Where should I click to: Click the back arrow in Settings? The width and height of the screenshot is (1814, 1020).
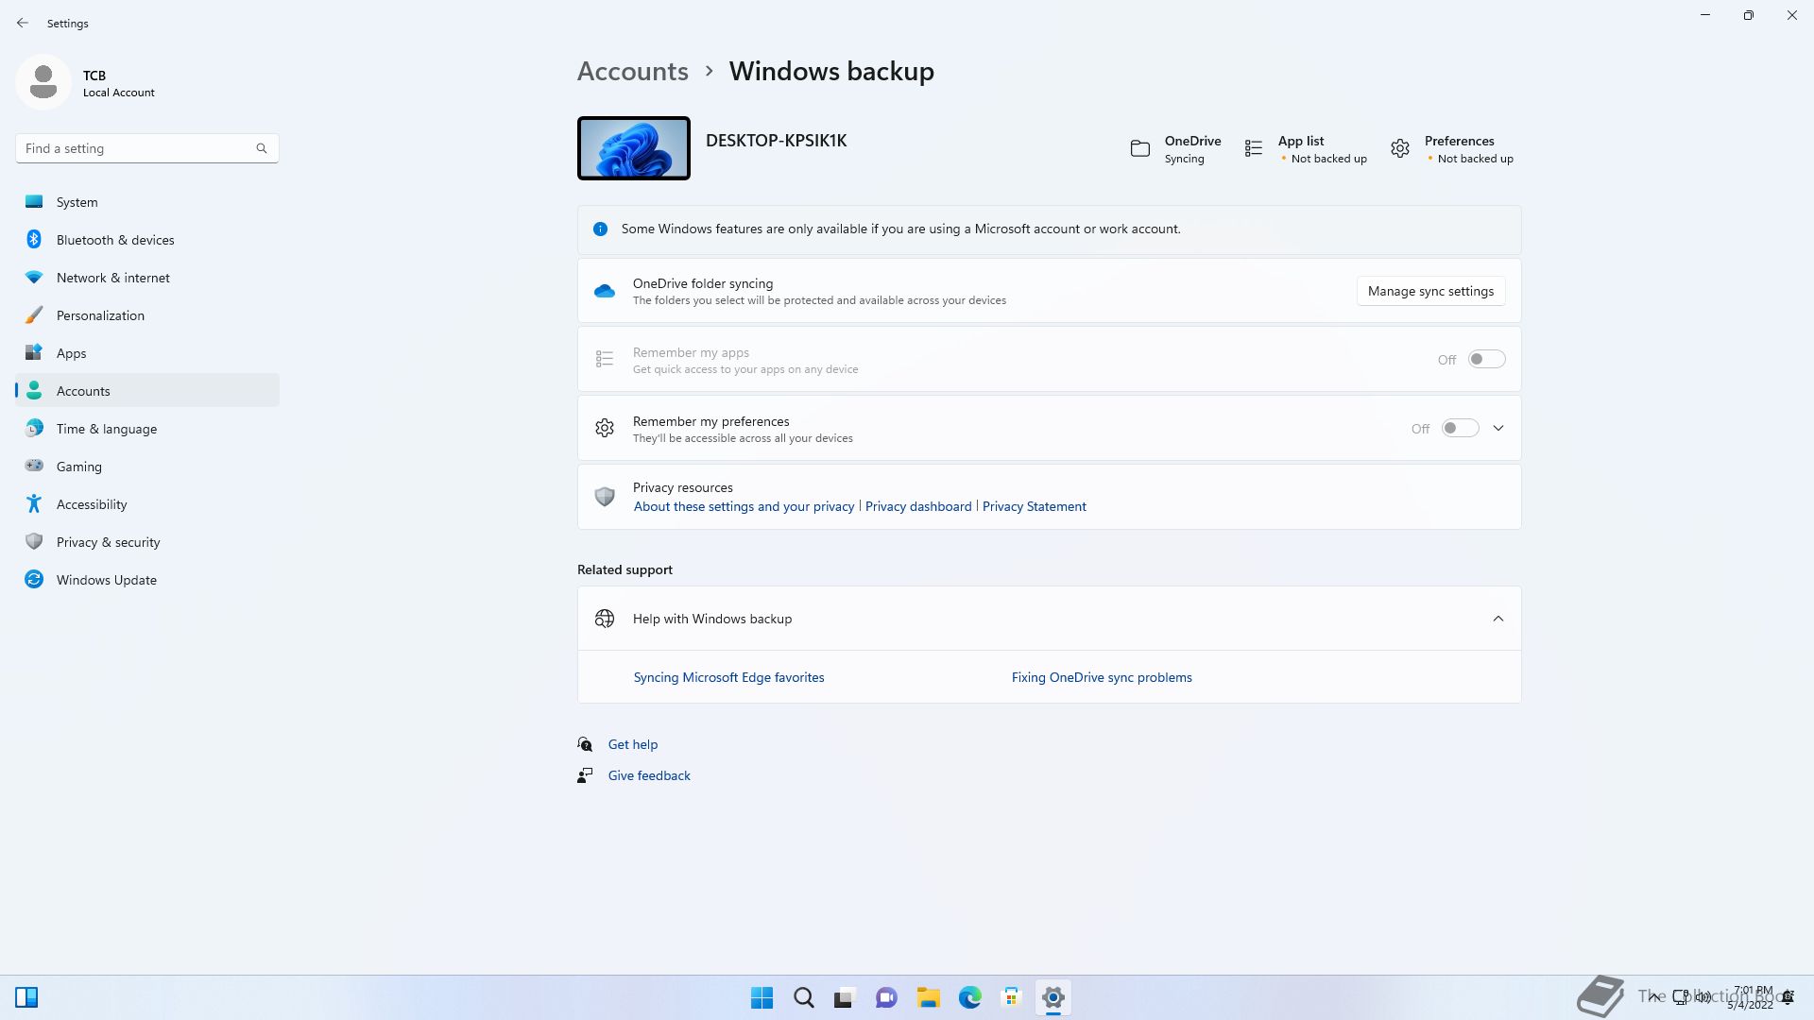[x=23, y=23]
